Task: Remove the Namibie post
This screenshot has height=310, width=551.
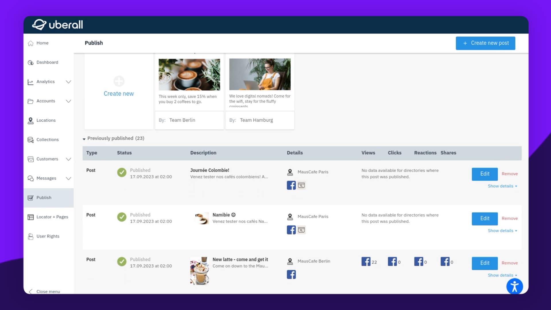Action: (509, 218)
